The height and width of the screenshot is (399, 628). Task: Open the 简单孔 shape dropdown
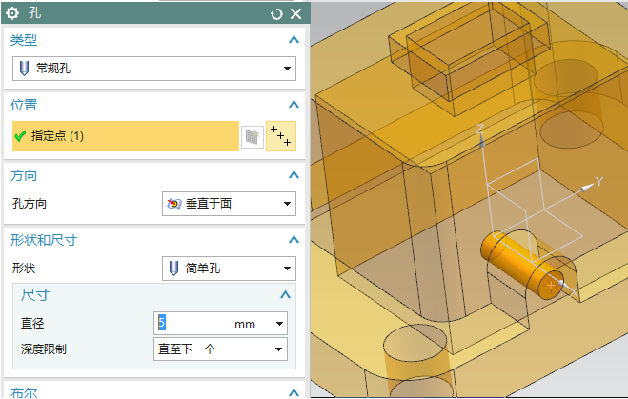coord(229,269)
